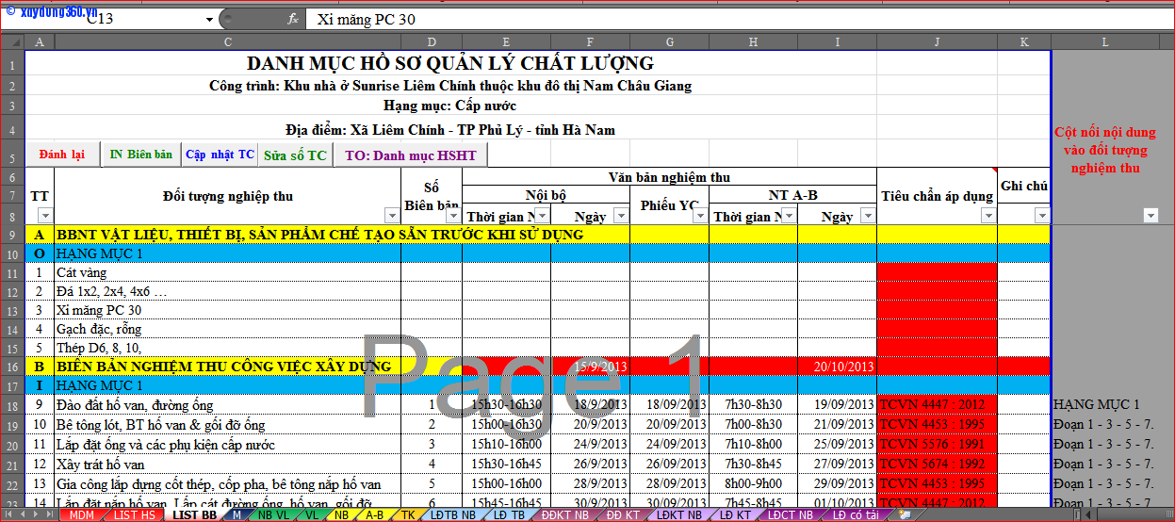Screen dimensions: 1175x522
Task: Select cell containing Cát vàng
Action: [226, 272]
